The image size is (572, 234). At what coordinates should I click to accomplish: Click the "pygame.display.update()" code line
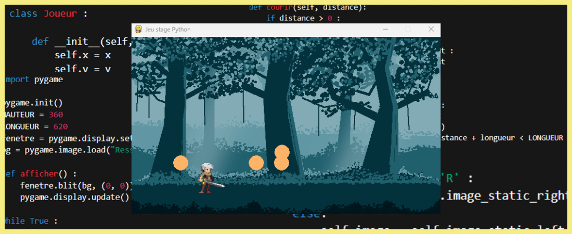click(x=75, y=197)
